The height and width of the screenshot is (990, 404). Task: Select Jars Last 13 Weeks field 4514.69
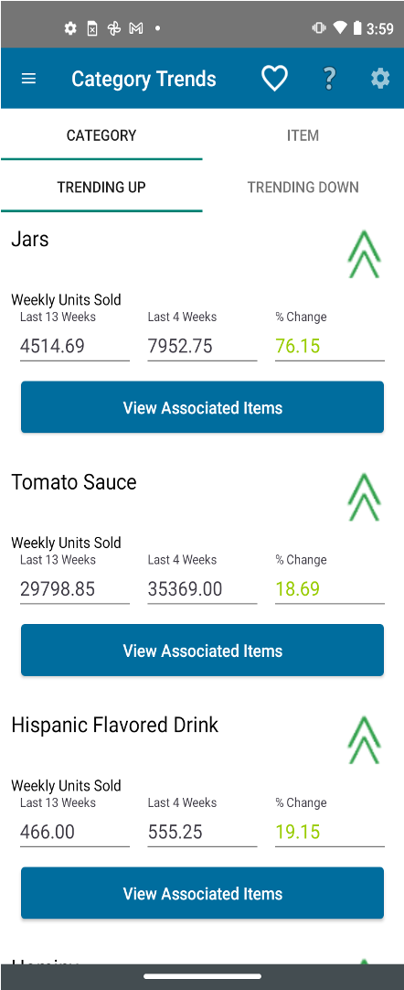pos(74,346)
